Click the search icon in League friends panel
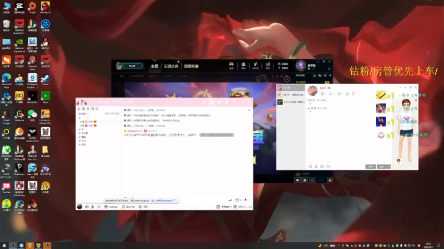The height and width of the screenshot is (249, 444). (x=330, y=76)
